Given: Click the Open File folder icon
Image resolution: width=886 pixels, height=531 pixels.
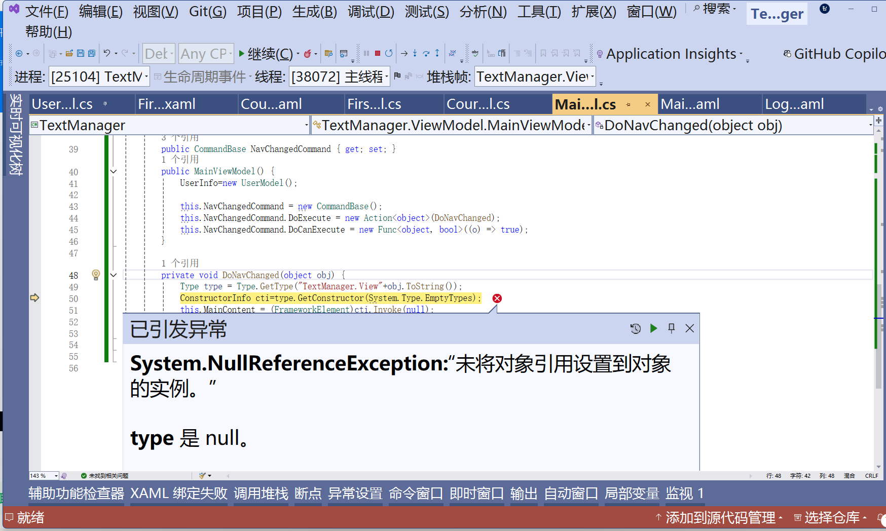Looking at the screenshot, I should (x=69, y=53).
